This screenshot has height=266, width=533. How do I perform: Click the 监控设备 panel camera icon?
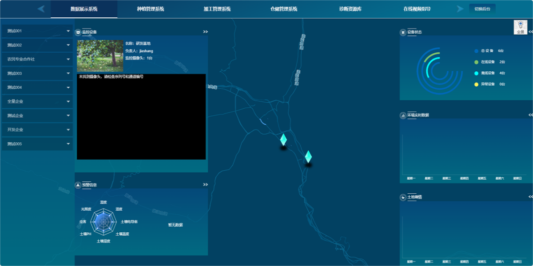pyautogui.click(x=78, y=32)
